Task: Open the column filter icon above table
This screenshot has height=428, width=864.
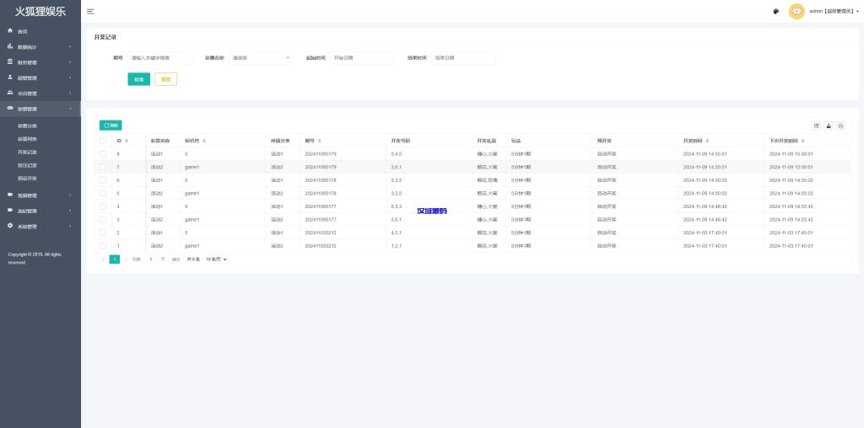Action: [x=817, y=126]
